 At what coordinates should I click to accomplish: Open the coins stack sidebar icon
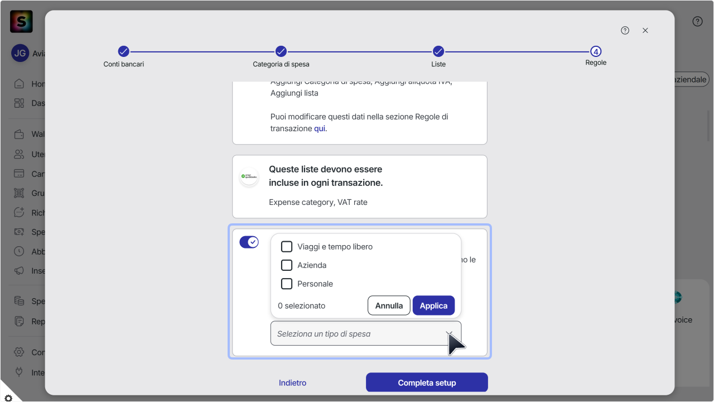[20, 301]
